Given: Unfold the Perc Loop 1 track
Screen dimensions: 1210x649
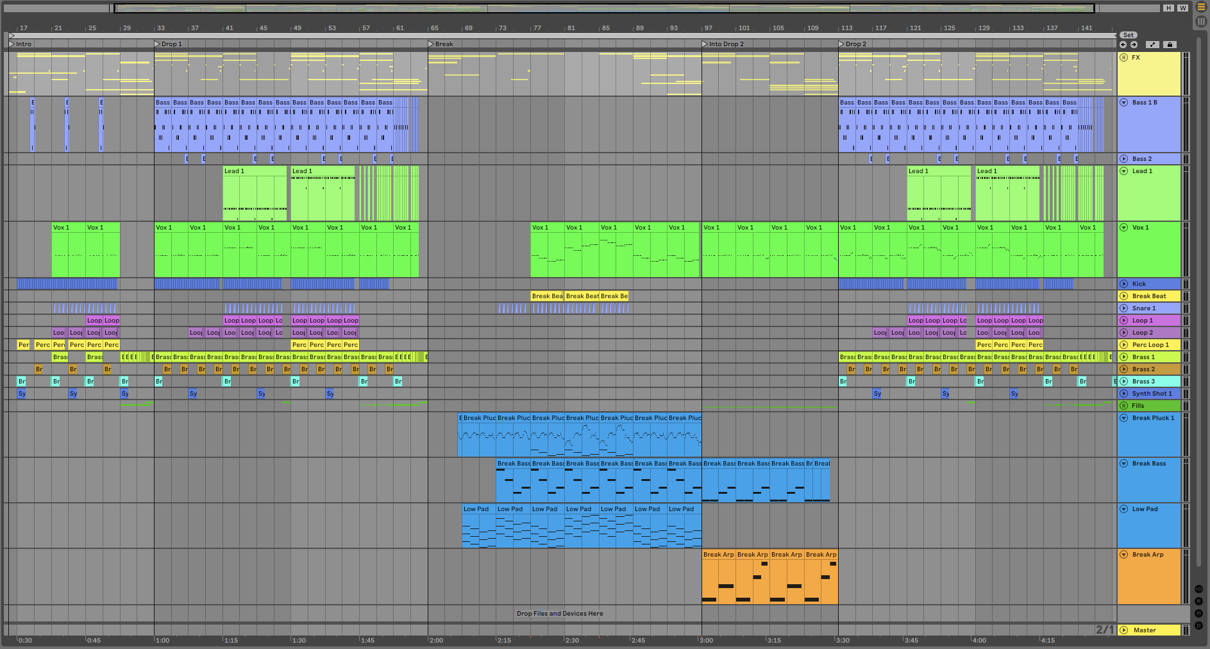Looking at the screenshot, I should pos(1123,345).
